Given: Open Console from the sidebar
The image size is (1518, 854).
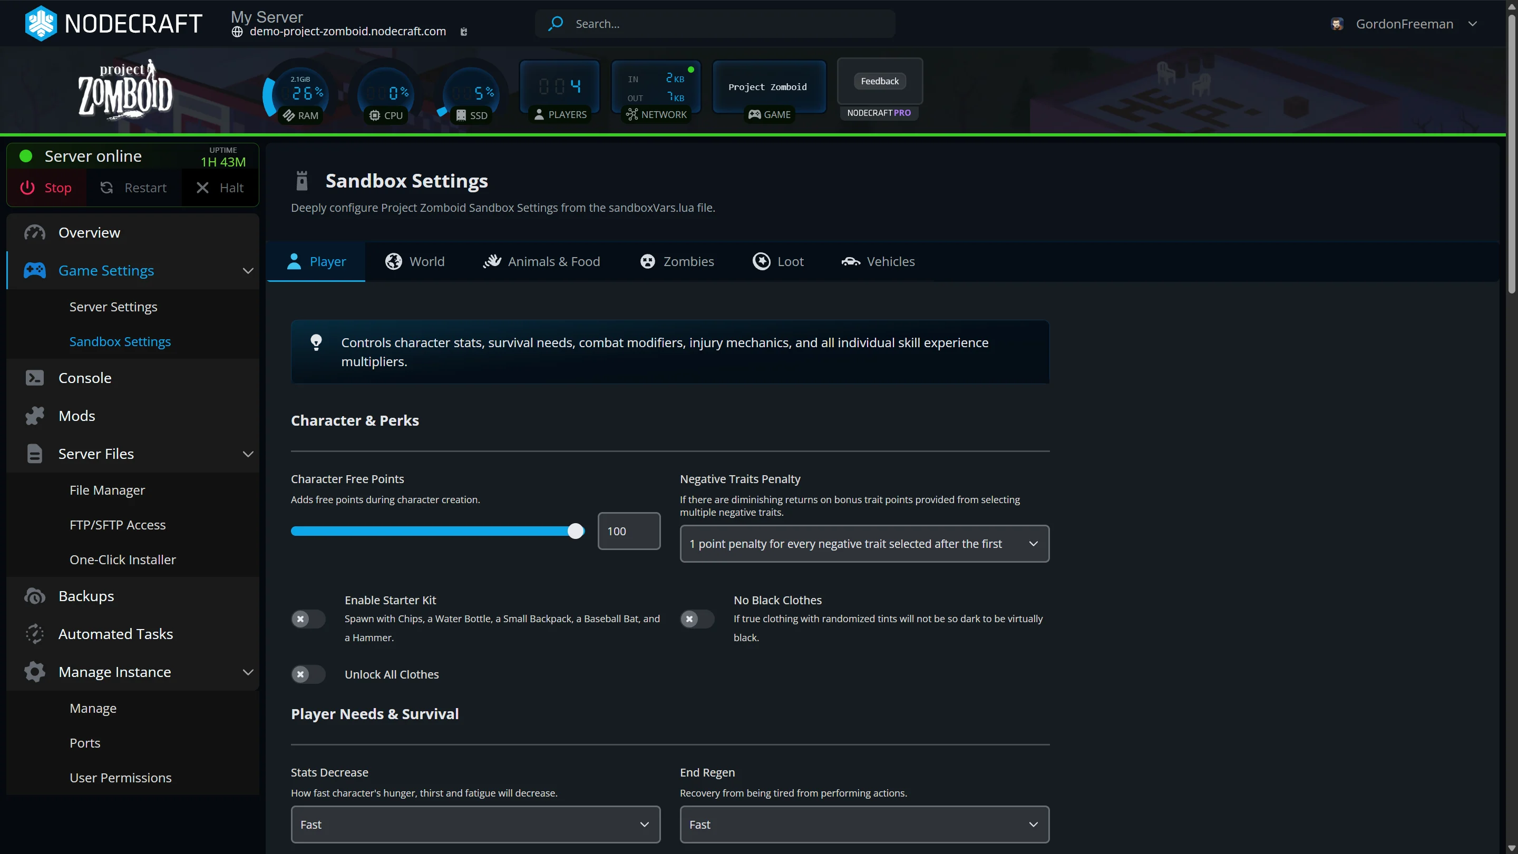Looking at the screenshot, I should click(x=133, y=378).
